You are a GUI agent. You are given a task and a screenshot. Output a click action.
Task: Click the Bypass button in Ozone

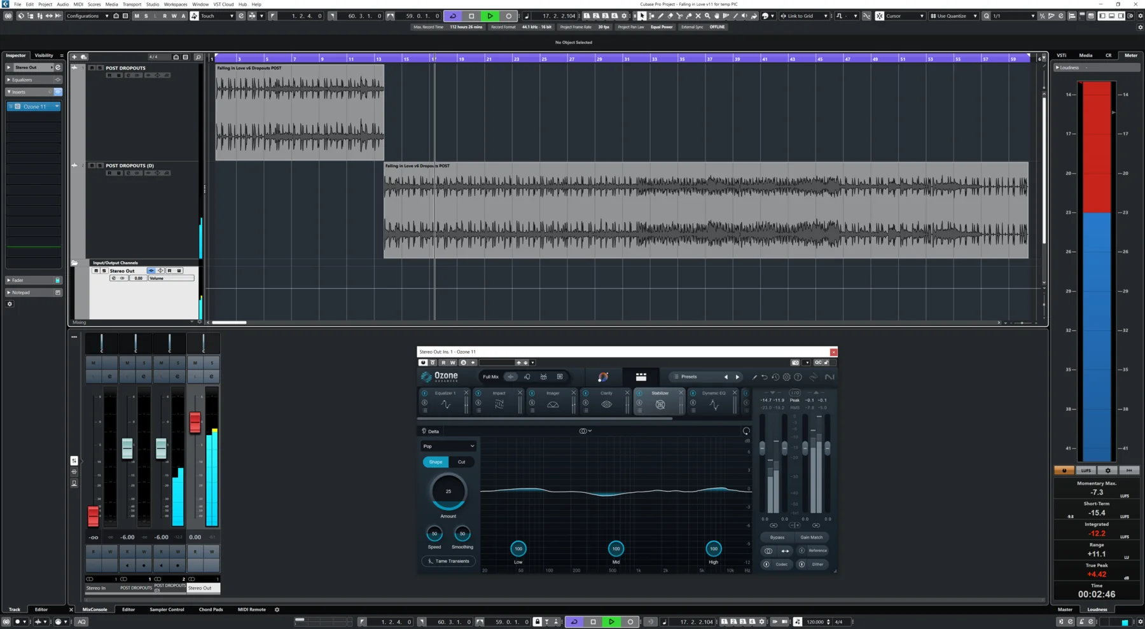pos(777,537)
